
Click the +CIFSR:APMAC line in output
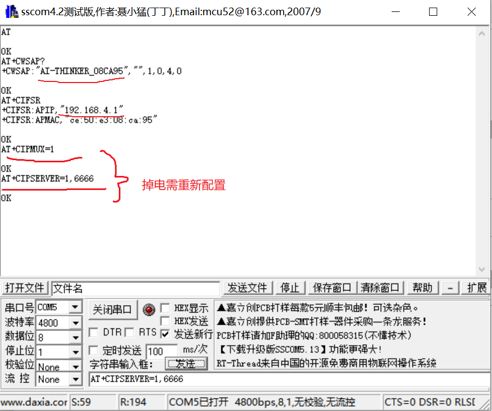click(79, 119)
